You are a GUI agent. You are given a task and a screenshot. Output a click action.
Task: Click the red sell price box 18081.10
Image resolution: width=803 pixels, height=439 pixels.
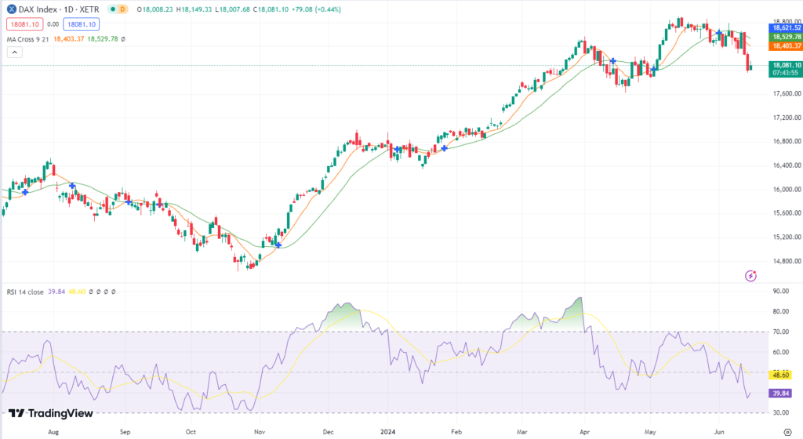(24, 24)
